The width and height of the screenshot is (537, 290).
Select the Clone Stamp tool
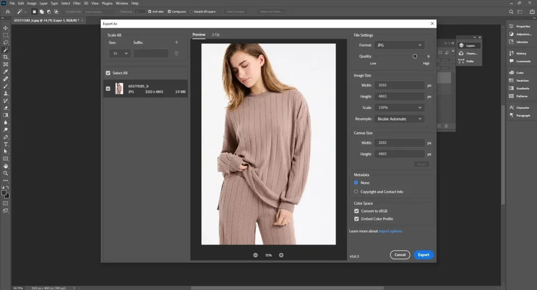click(x=5, y=93)
